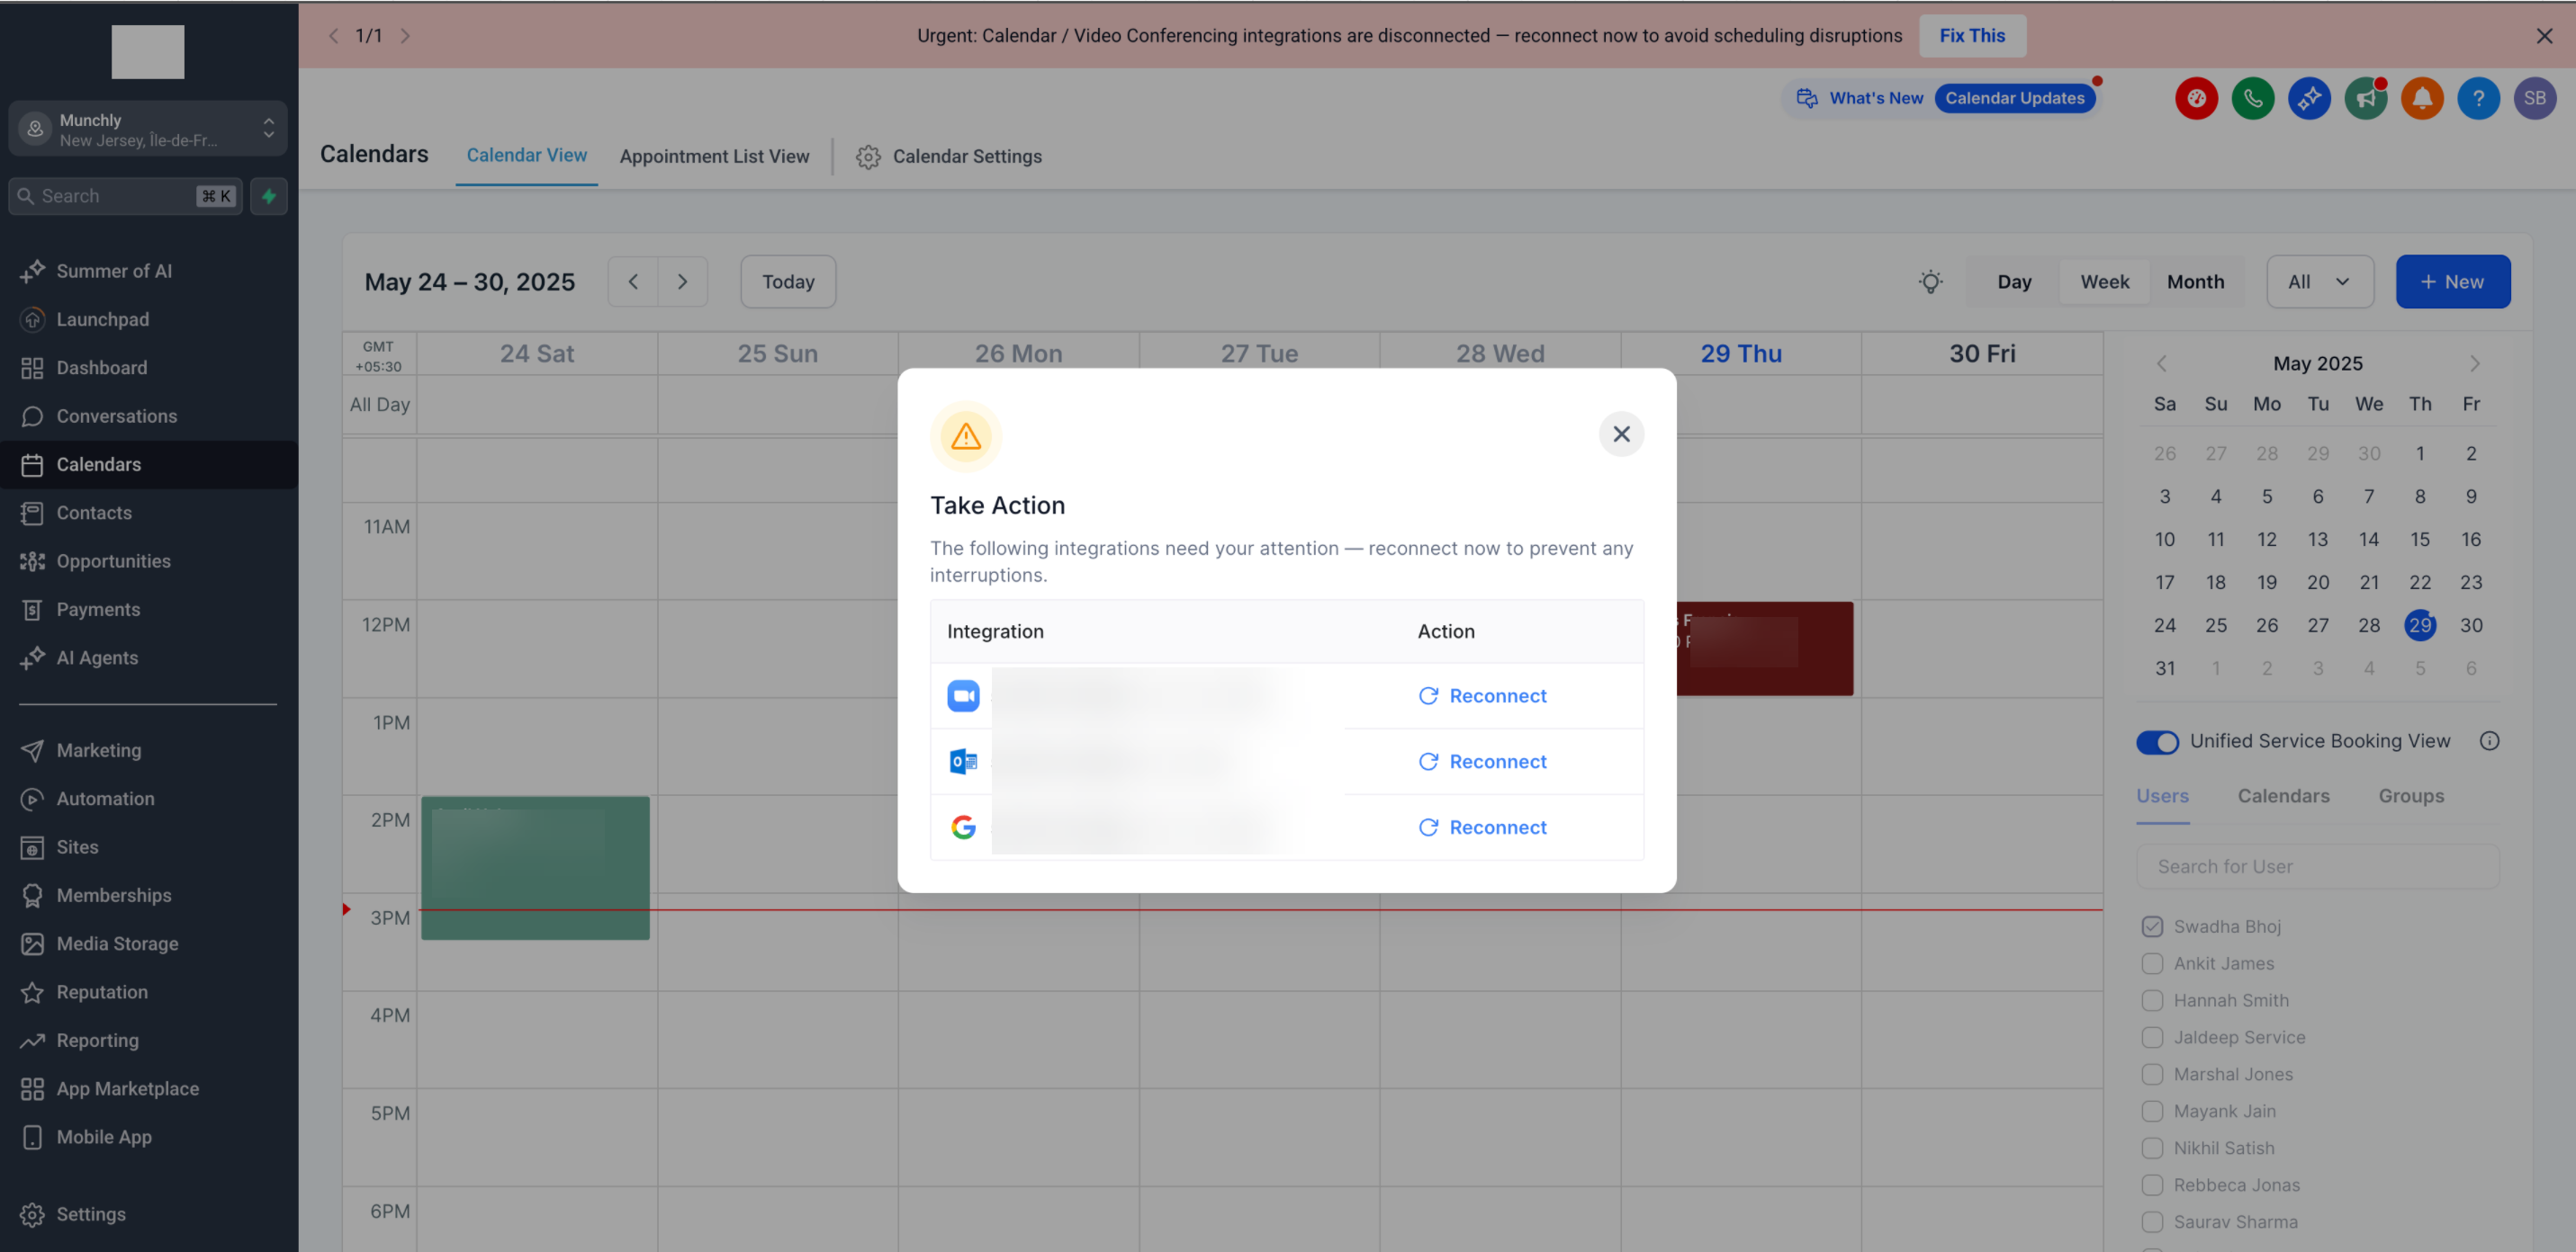Uncheck the Swadha Bhoj user checkbox
Image resolution: width=2576 pixels, height=1252 pixels.
click(2152, 926)
